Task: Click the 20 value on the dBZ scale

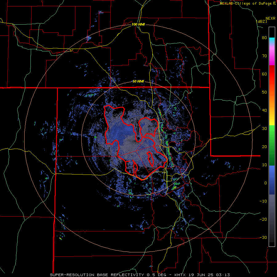Action: click(x=264, y=147)
